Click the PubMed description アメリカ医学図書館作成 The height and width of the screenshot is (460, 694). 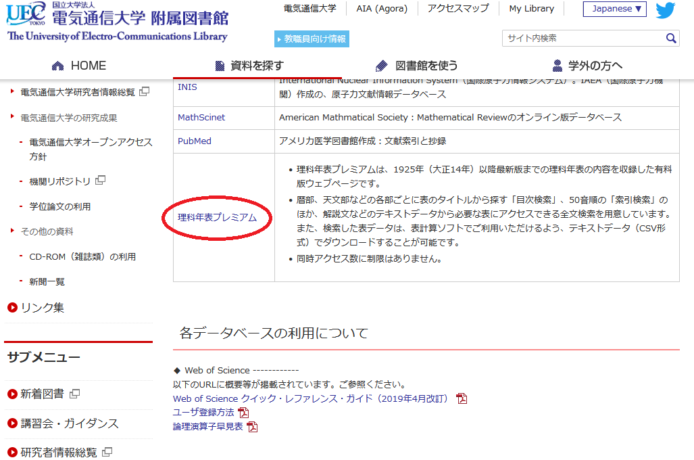[x=362, y=141]
